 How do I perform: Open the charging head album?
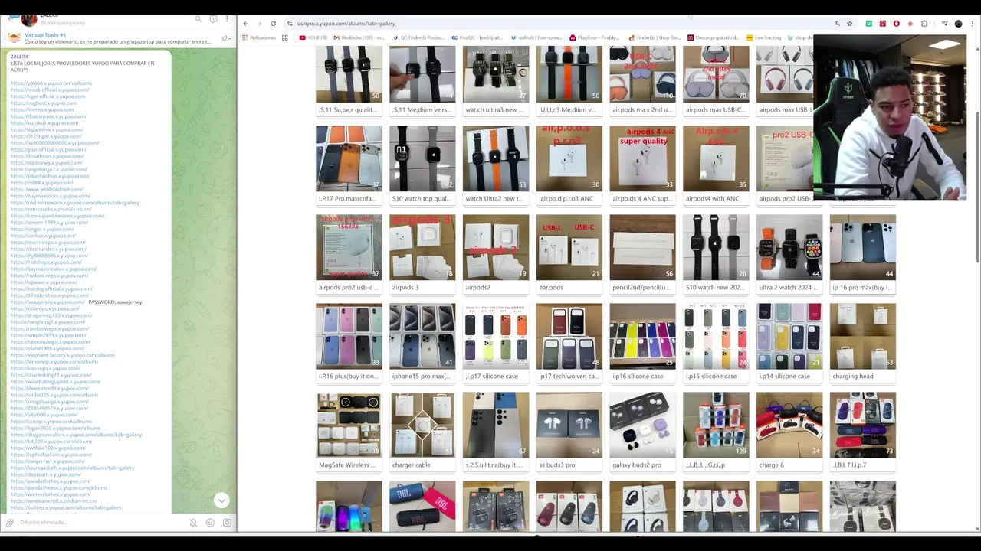coord(862,336)
